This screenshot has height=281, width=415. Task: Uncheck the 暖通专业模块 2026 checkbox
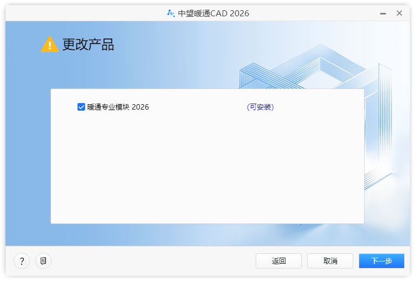pos(81,107)
